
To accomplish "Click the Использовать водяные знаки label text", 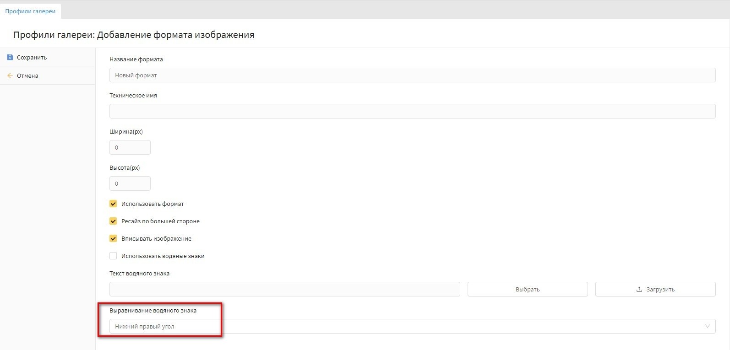I will (163, 256).
